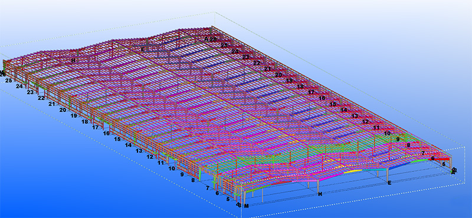
Task: Click right-edge grid label 18
Action: tap(300, 87)
